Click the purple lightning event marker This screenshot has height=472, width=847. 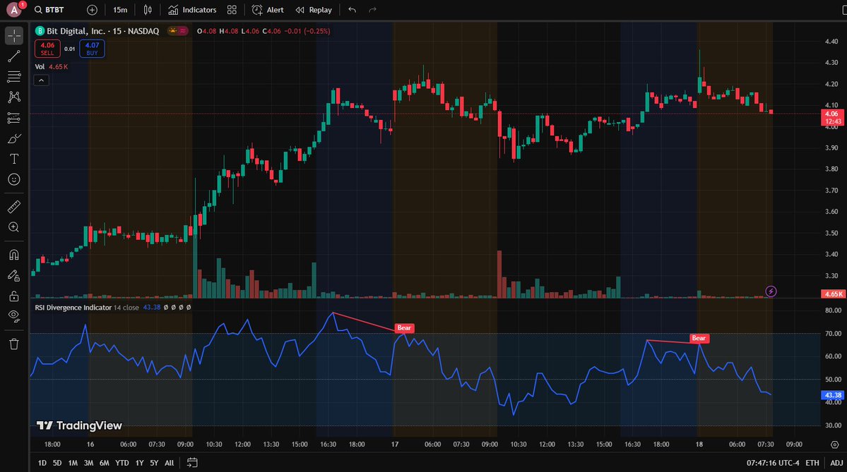pyautogui.click(x=771, y=291)
